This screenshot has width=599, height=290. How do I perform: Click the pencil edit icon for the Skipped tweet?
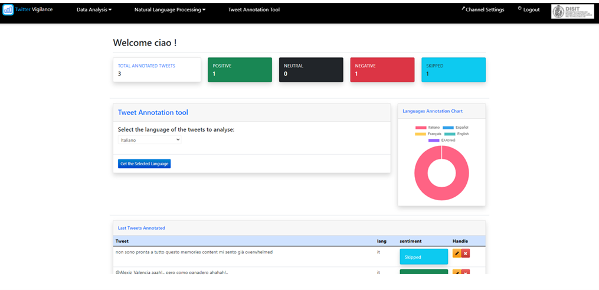(457, 253)
